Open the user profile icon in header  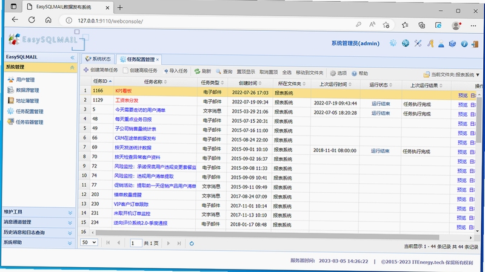tap(441, 44)
